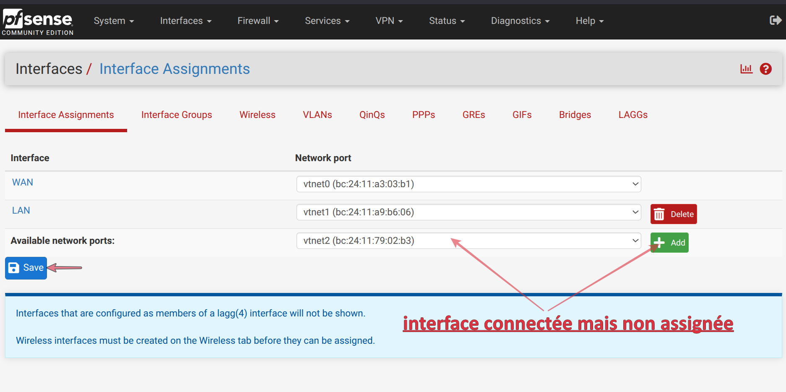
Task: Add the available vtnet2 network port
Action: [x=669, y=243]
